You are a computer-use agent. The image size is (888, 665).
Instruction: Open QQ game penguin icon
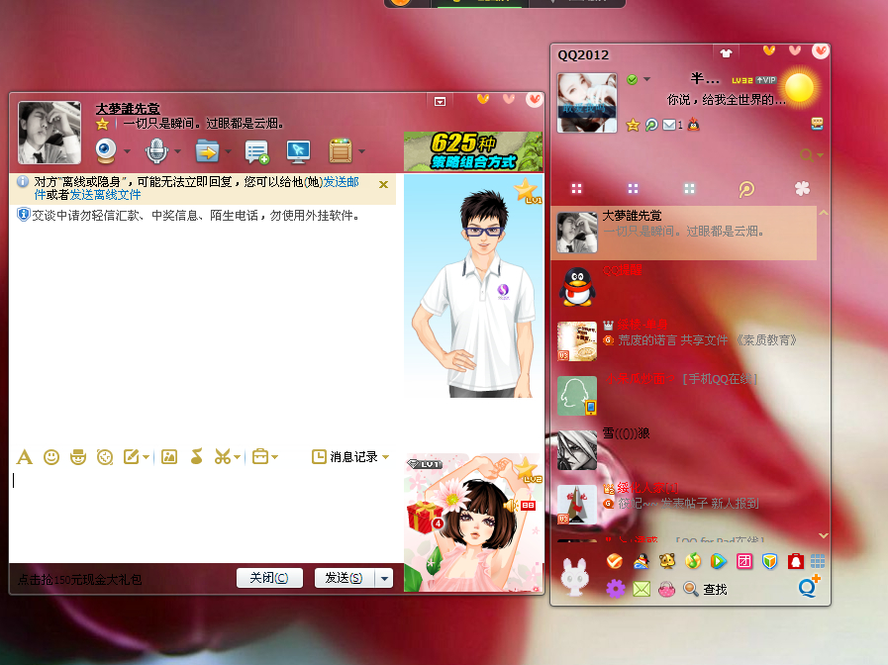tap(641, 561)
